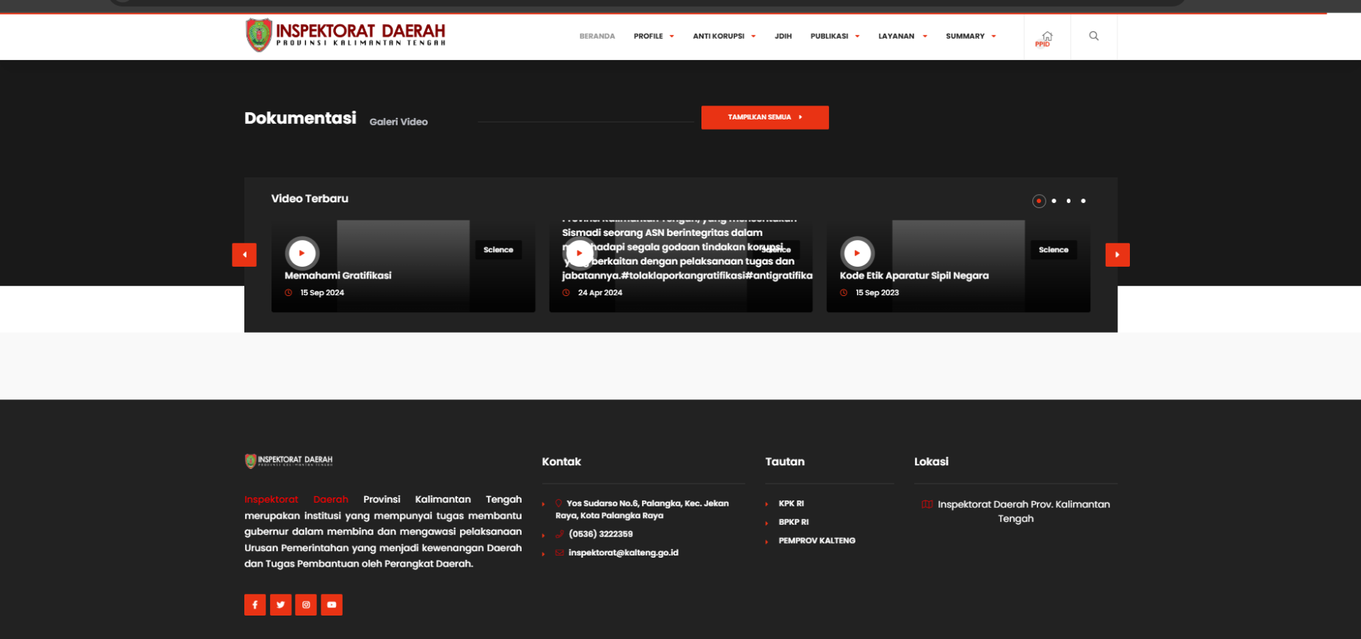Expand the Profile dropdown menu
Screen dimensions: 1361x639
653,36
